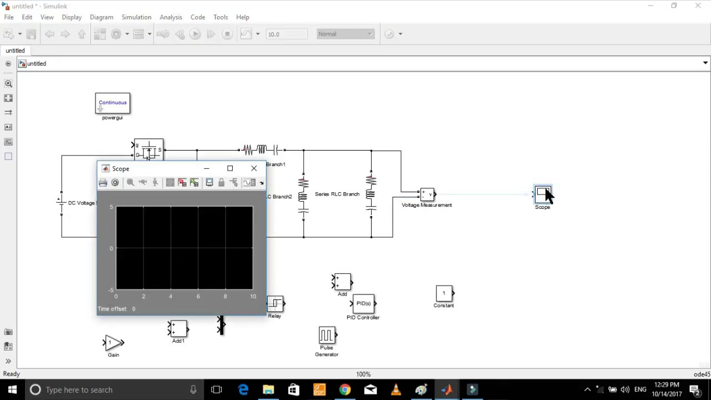Stop the simulation with Stop button
This screenshot has height=400, width=711.
click(227, 34)
